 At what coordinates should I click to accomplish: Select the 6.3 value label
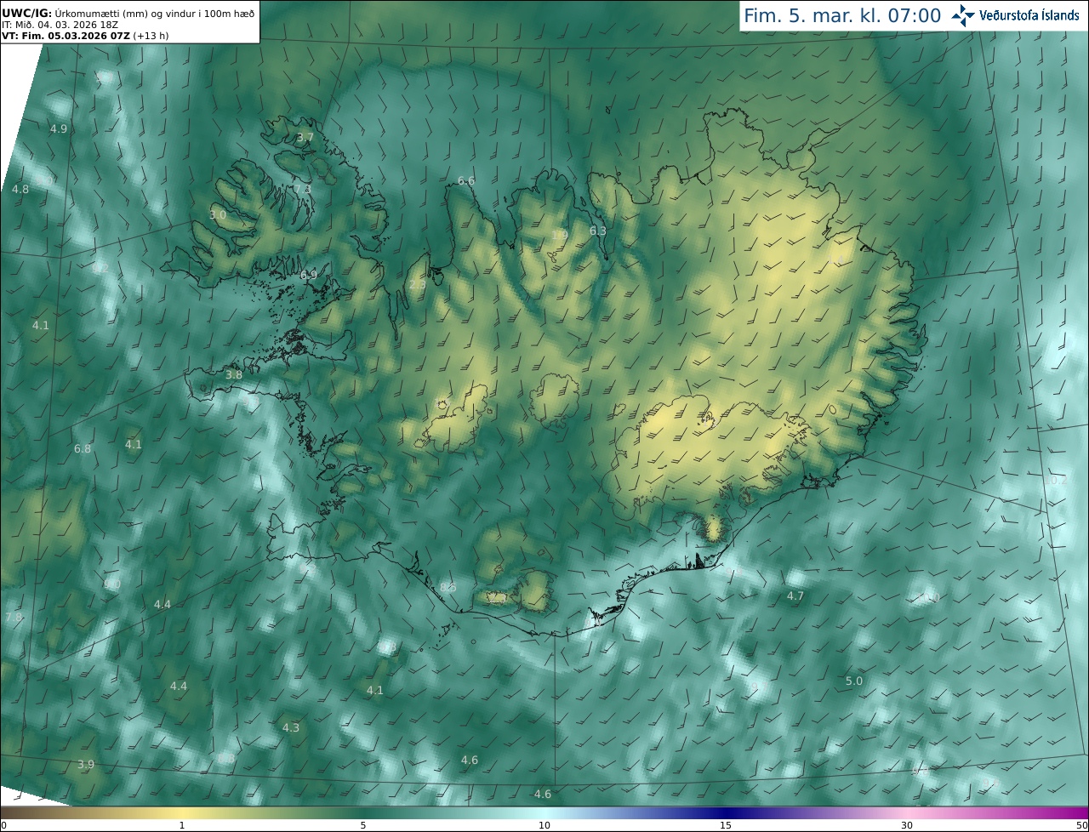[x=598, y=231]
